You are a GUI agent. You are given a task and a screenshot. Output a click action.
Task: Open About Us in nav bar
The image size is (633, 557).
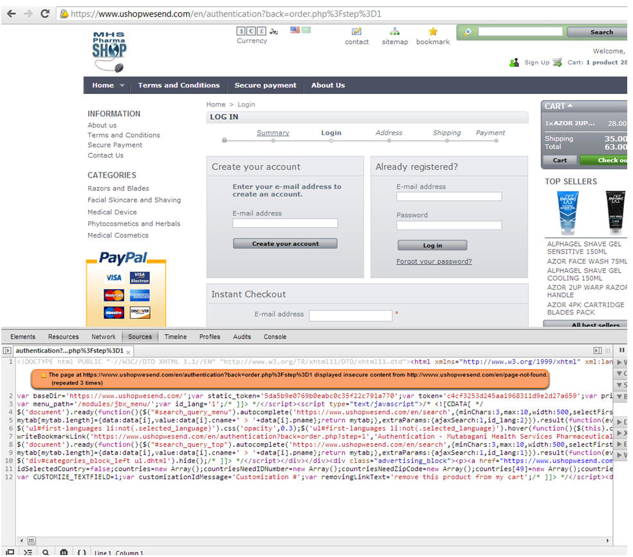point(328,85)
